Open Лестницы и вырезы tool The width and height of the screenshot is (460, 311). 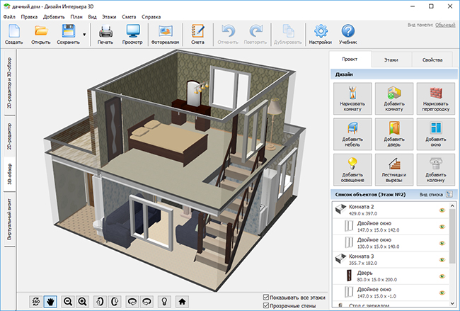[394, 169]
